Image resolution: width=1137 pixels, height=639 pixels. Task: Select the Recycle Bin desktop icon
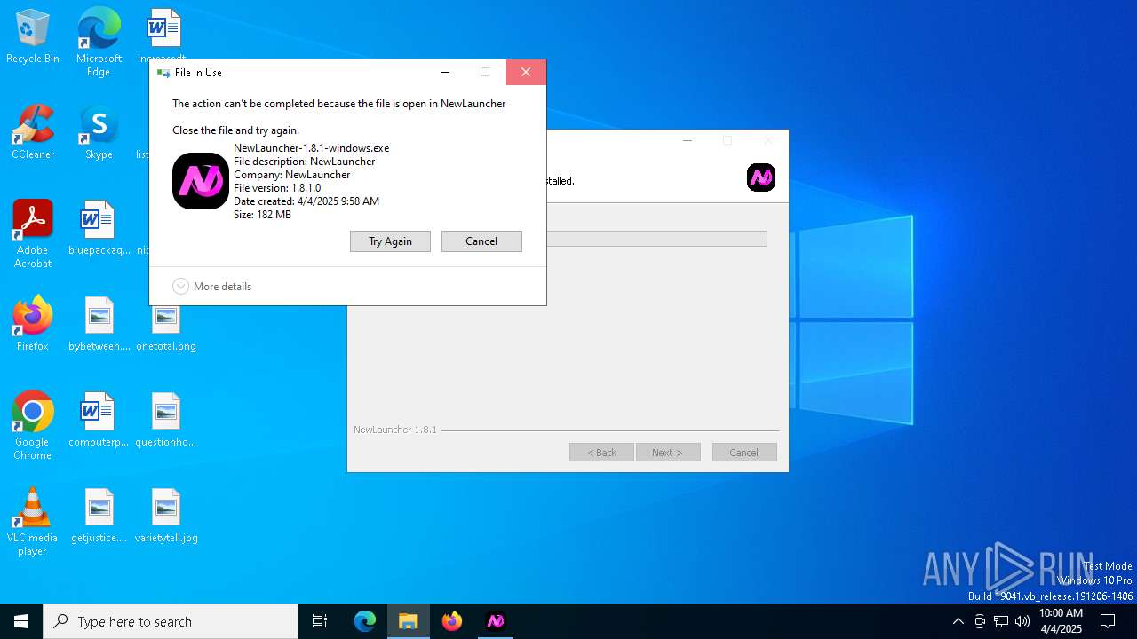33,37
